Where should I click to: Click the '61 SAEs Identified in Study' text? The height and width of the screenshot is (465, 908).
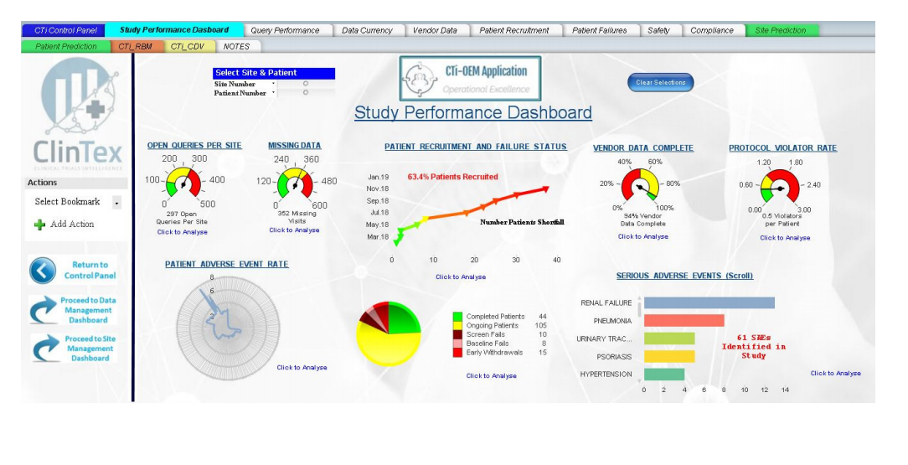[x=753, y=347]
